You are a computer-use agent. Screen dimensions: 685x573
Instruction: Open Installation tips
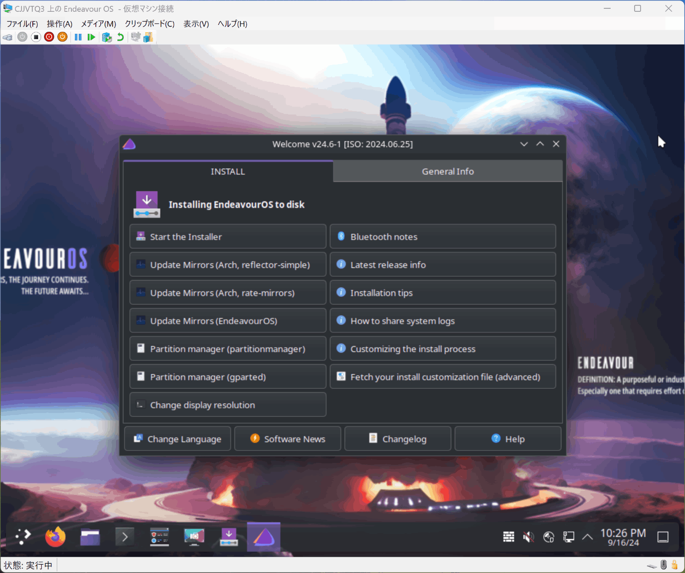tap(443, 293)
